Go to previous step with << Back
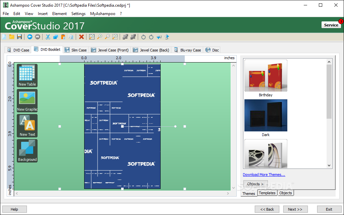The height and width of the screenshot is (215, 344). click(267, 209)
